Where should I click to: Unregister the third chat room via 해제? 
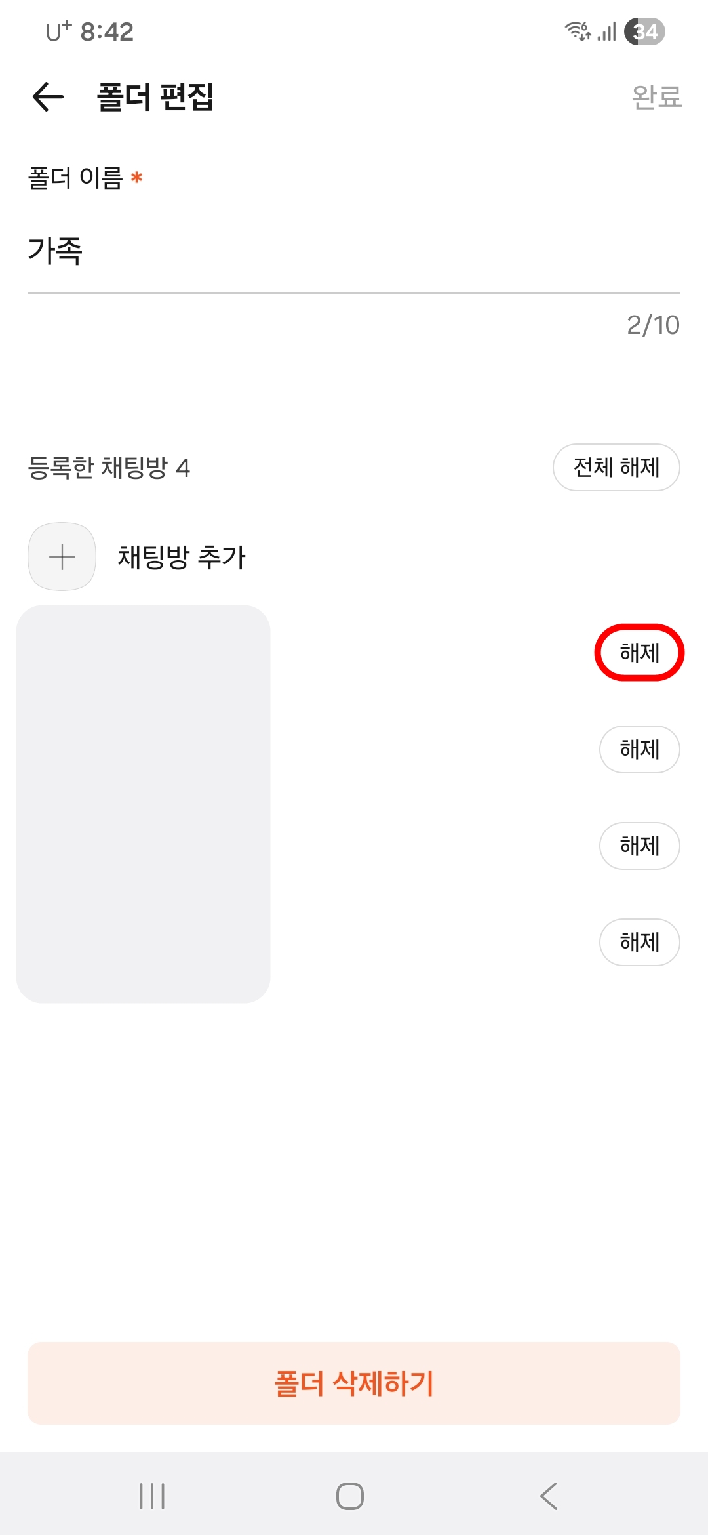tap(639, 846)
